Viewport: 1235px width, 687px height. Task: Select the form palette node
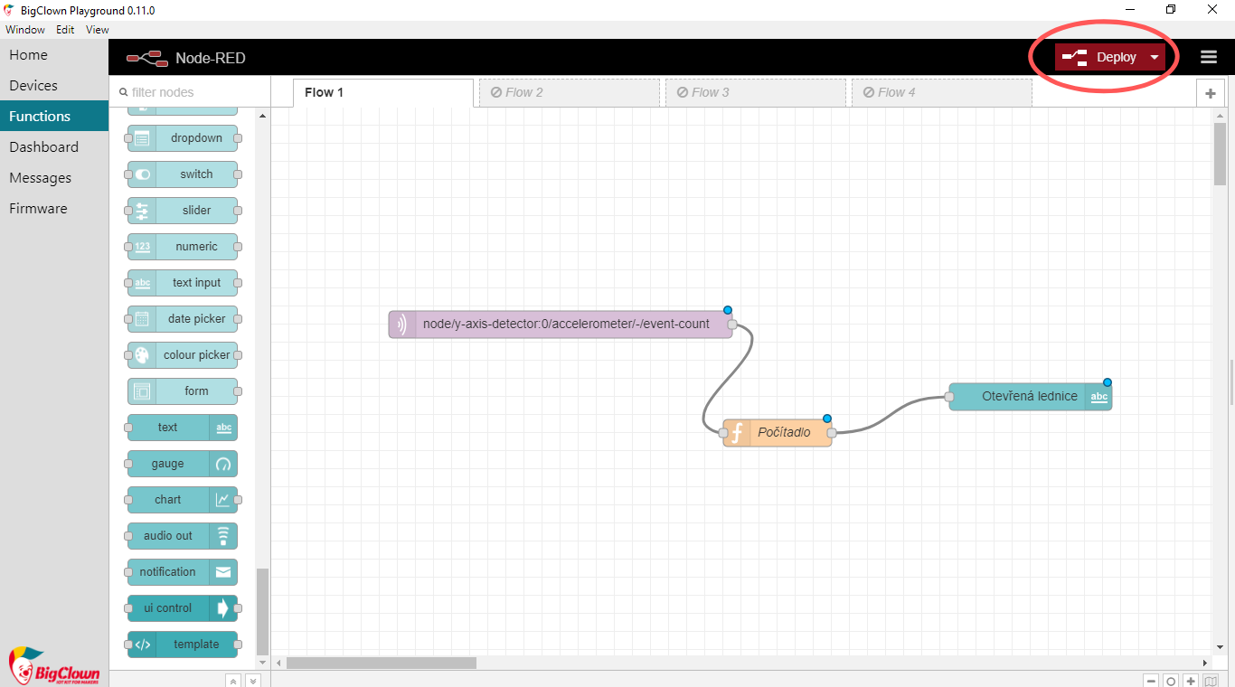(183, 391)
